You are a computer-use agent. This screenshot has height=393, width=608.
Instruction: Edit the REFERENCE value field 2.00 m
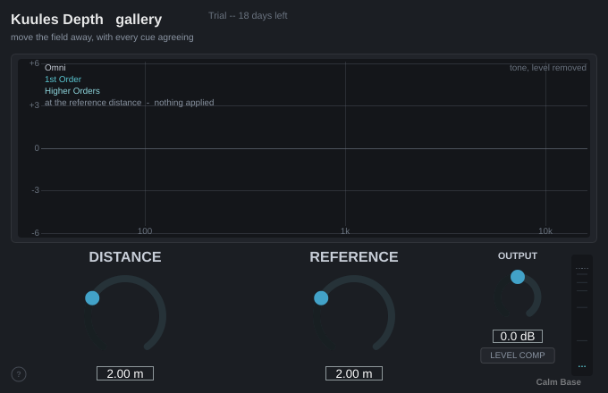pyautogui.click(x=354, y=373)
